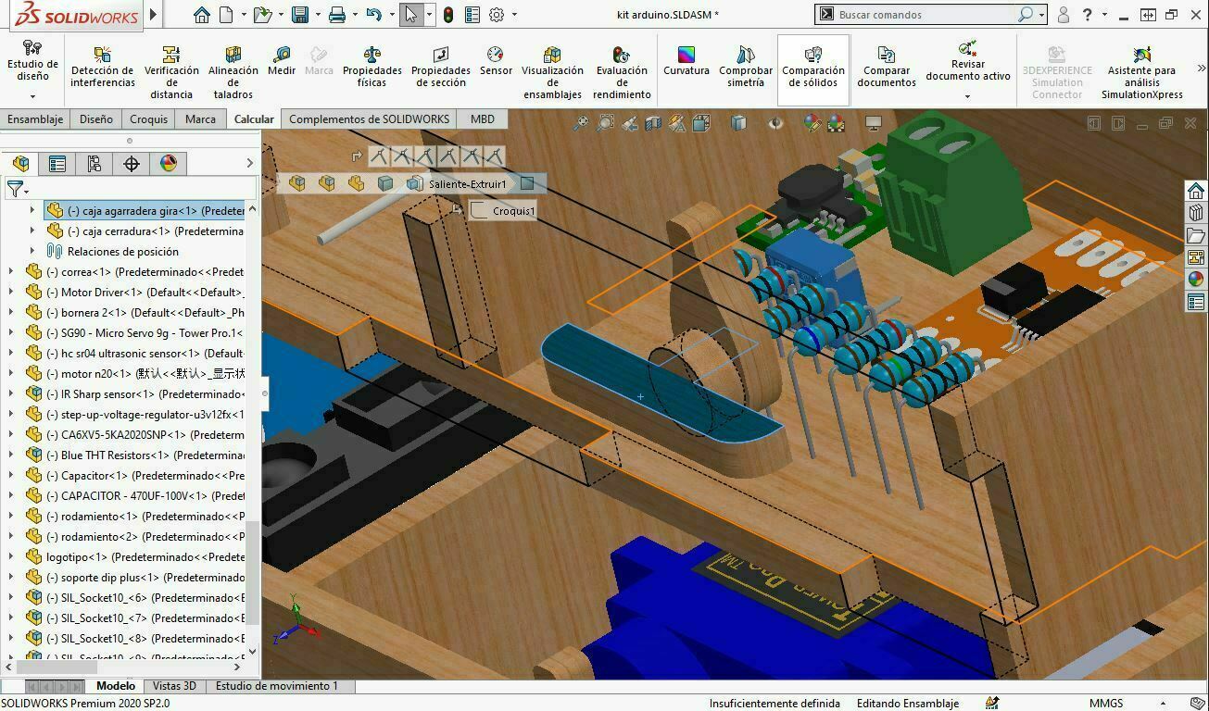Select rodamiento<2> in the tree
This screenshot has height=711, width=1209.
point(145,537)
